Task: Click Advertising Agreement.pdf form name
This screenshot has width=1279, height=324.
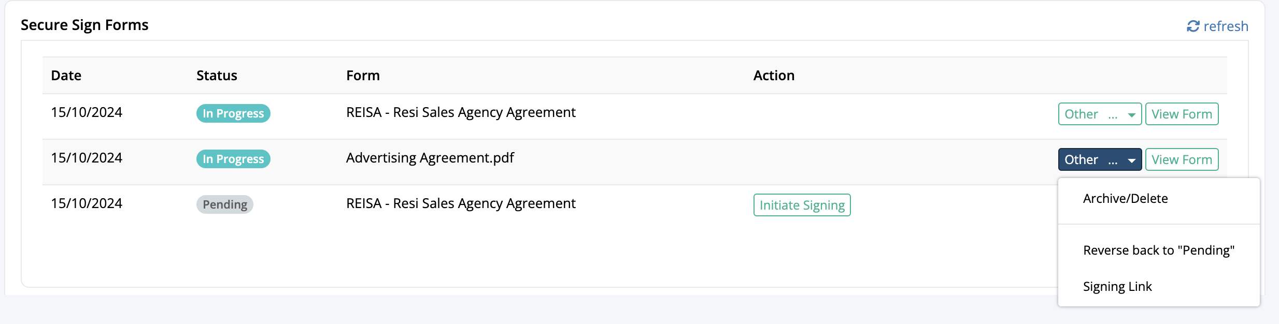Action: coord(430,158)
